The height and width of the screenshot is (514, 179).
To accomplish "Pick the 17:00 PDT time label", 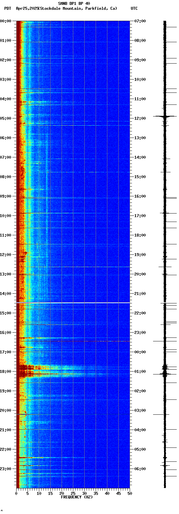I will pyautogui.click(x=6, y=352).
